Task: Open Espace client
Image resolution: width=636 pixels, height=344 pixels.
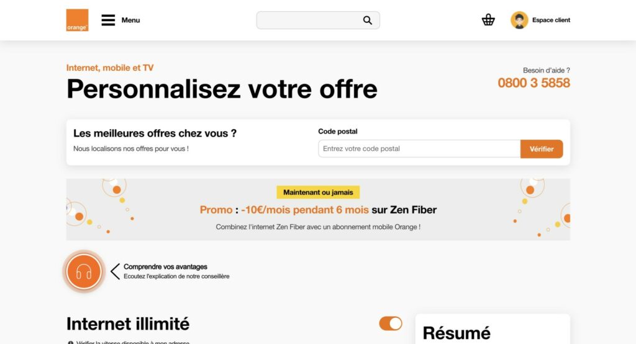Action: (551, 20)
